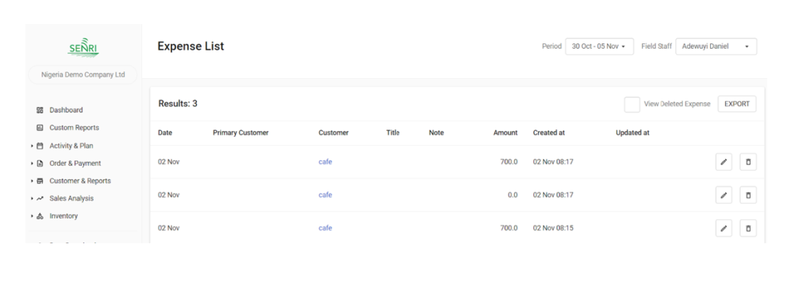Click the Updated at column header
Screen dimensions: 794x282
(x=633, y=132)
